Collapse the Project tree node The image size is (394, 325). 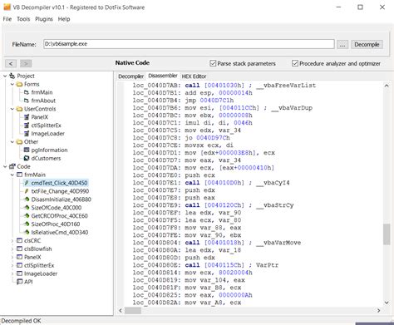pos(5,76)
